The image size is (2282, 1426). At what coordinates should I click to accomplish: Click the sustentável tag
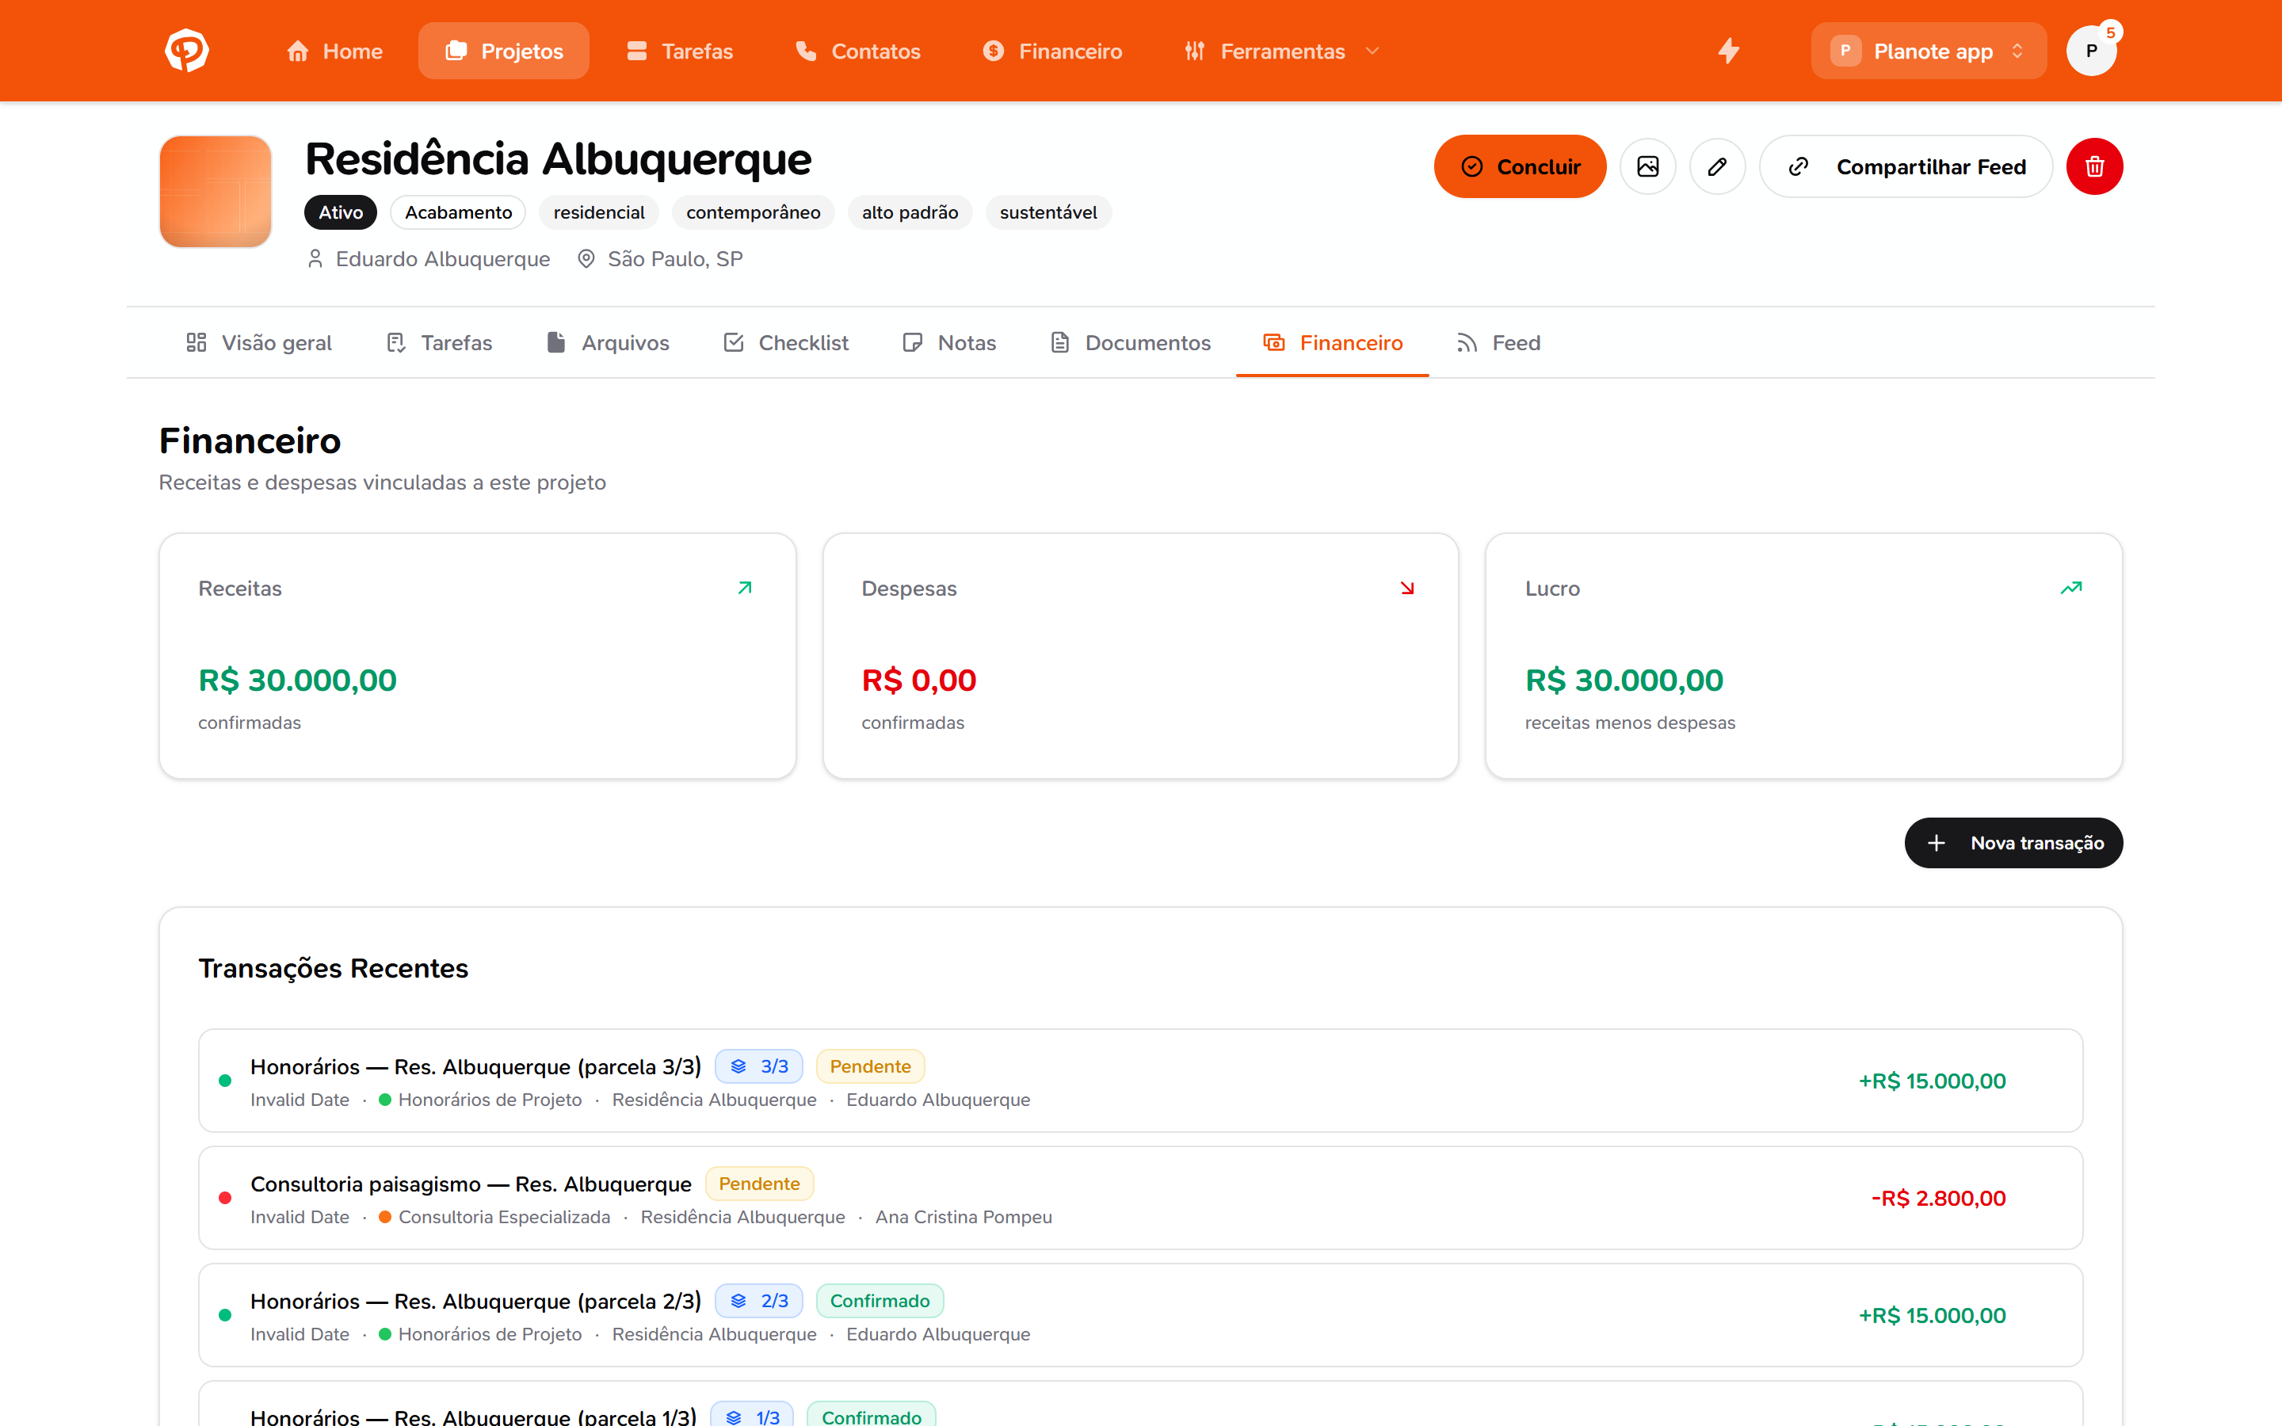point(1048,212)
